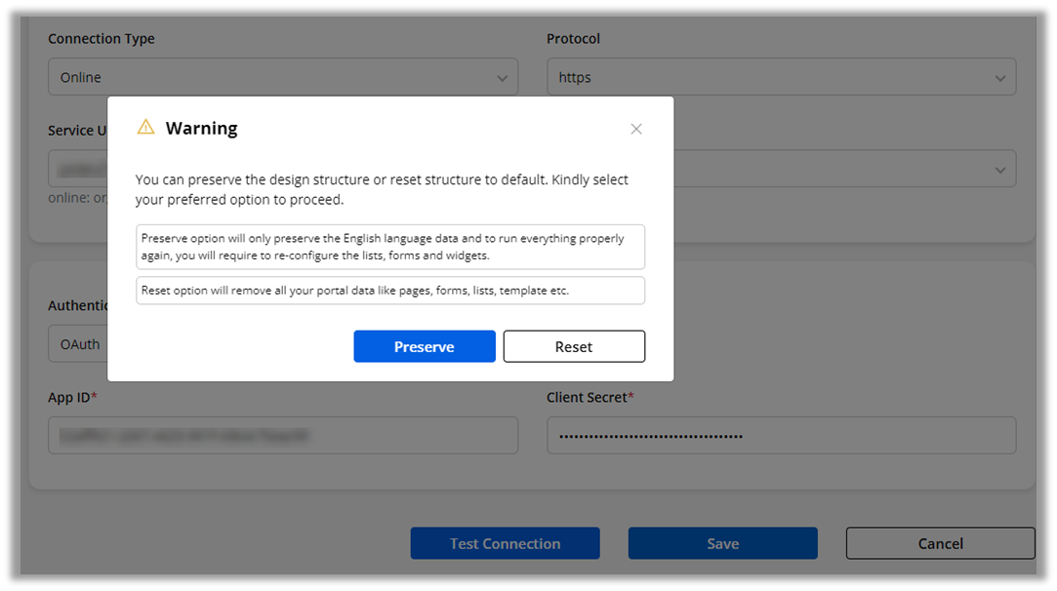This screenshot has width=1057, height=591.
Task: Expand the Protocol dropdown showing https
Action: (x=780, y=77)
